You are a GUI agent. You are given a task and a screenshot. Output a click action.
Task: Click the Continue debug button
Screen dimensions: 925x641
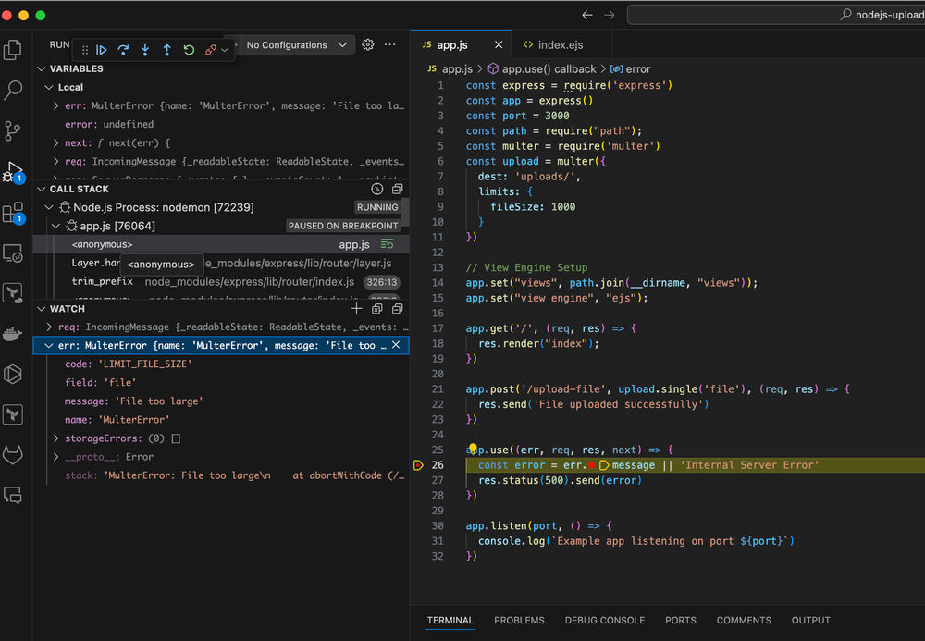coord(102,50)
